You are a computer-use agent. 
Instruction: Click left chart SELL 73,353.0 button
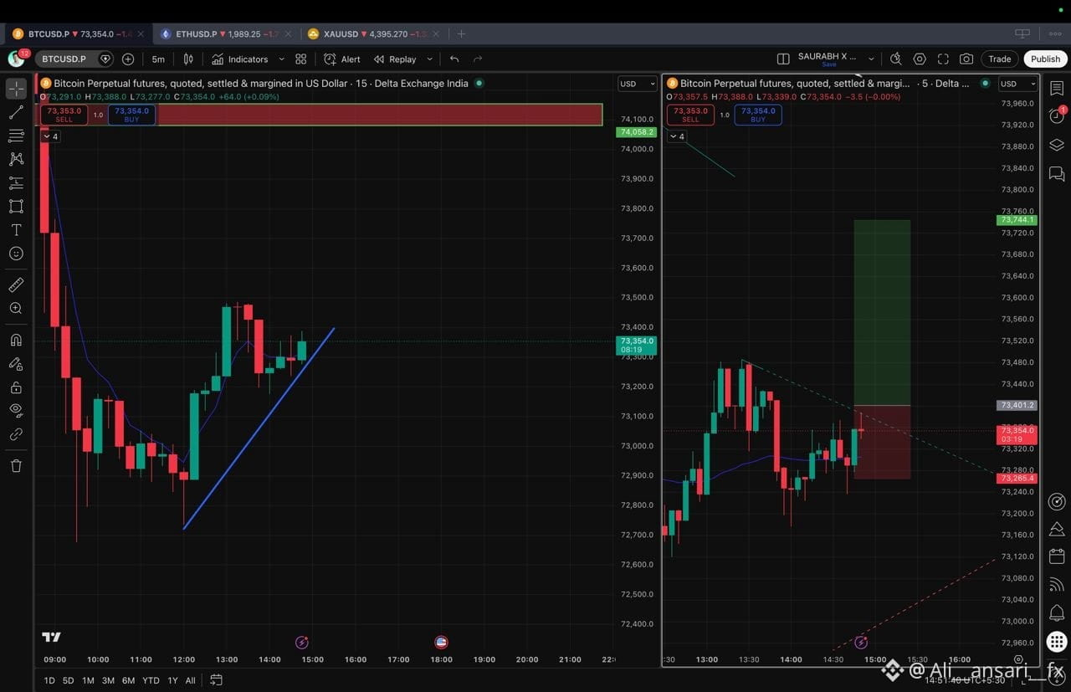point(64,115)
